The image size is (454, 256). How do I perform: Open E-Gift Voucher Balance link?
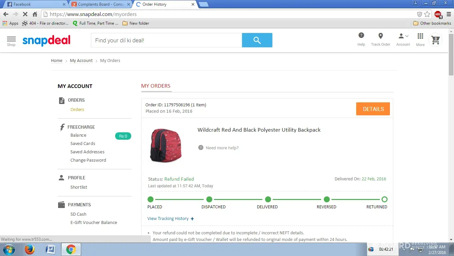tap(94, 223)
